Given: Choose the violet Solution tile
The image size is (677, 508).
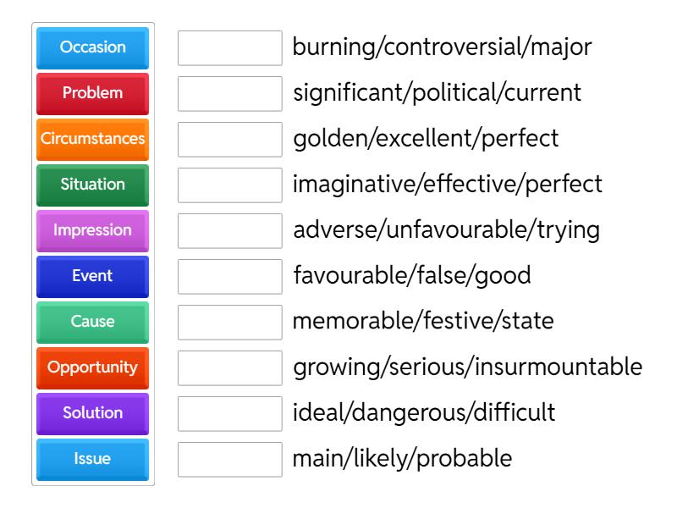Looking at the screenshot, I should (x=93, y=413).
